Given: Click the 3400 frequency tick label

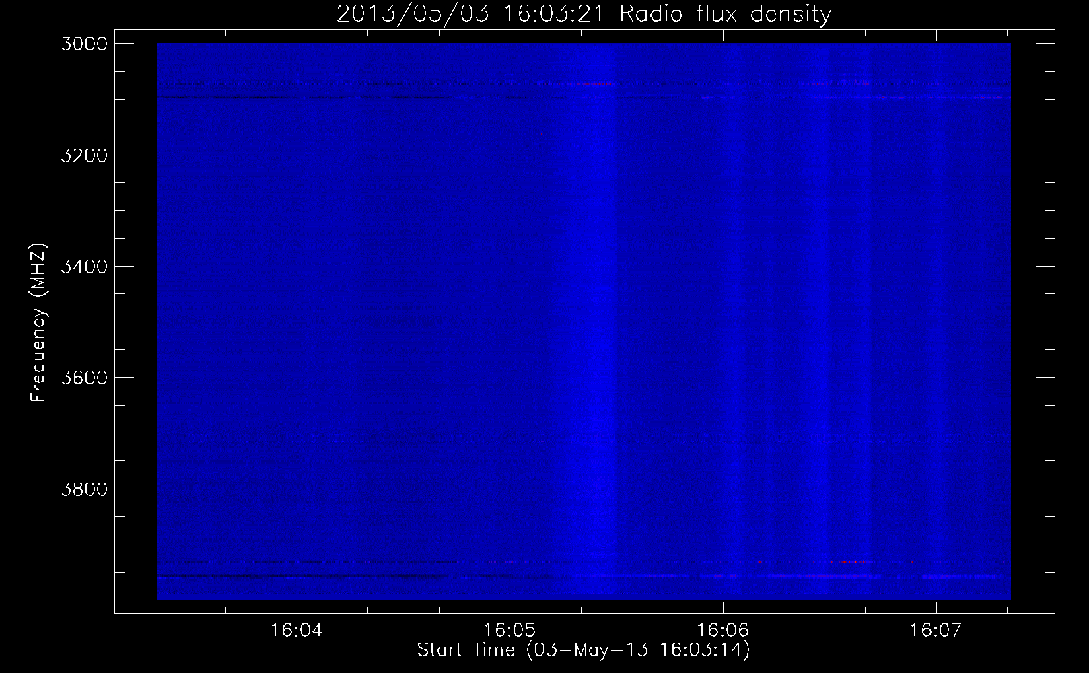Looking at the screenshot, I should point(84,267).
